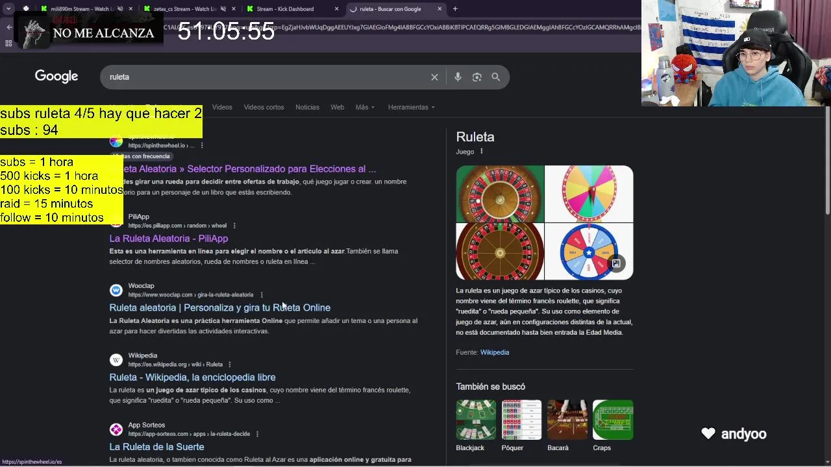The height and width of the screenshot is (467, 831).
Task: Click the pink and yellow spinner wheel image
Action: click(x=589, y=193)
